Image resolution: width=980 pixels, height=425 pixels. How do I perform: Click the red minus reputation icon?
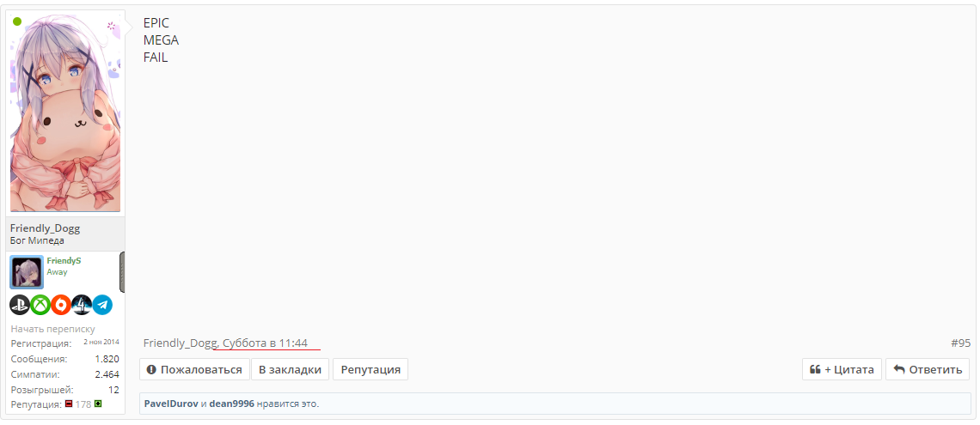pyautogui.click(x=69, y=404)
